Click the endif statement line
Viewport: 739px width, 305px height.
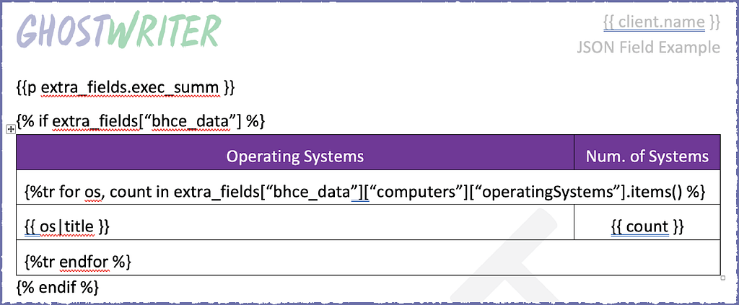(x=58, y=287)
